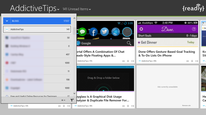Click the AddictiveTips source icon on the Done article
This screenshot has width=206, height=115.
(x=140, y=61)
